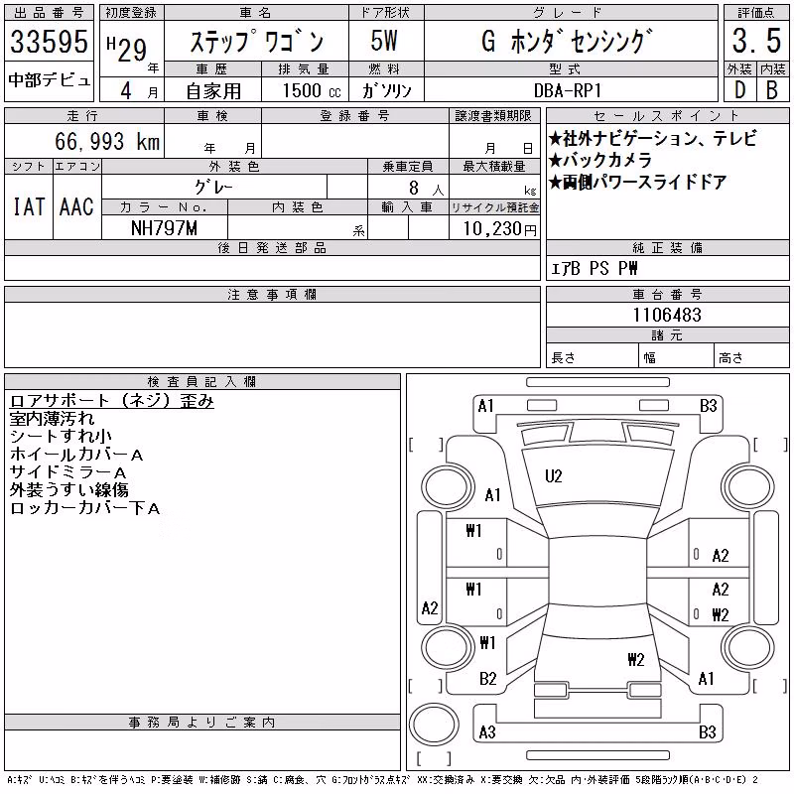Click the 評価点 header
This screenshot has height=794, width=794.
click(756, 13)
